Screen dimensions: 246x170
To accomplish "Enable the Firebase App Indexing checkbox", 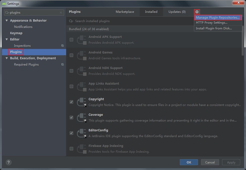I will 71,149.
